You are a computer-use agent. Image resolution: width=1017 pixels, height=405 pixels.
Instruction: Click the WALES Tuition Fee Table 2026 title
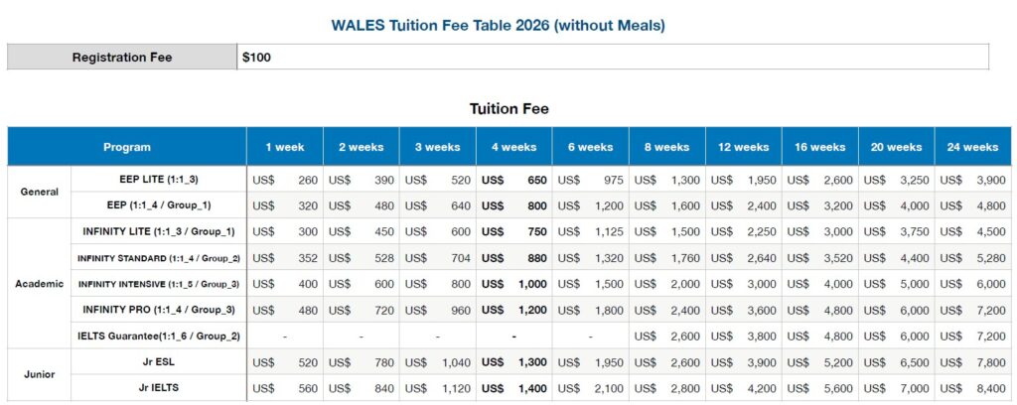click(508, 23)
